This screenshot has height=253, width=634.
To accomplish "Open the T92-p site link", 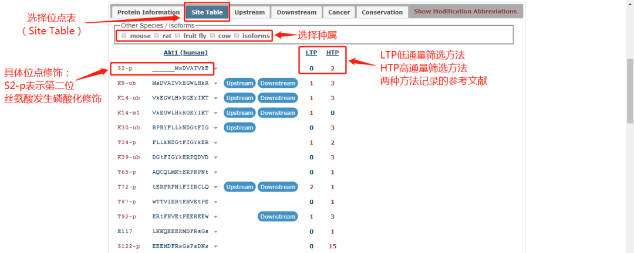I will coord(127,217).
